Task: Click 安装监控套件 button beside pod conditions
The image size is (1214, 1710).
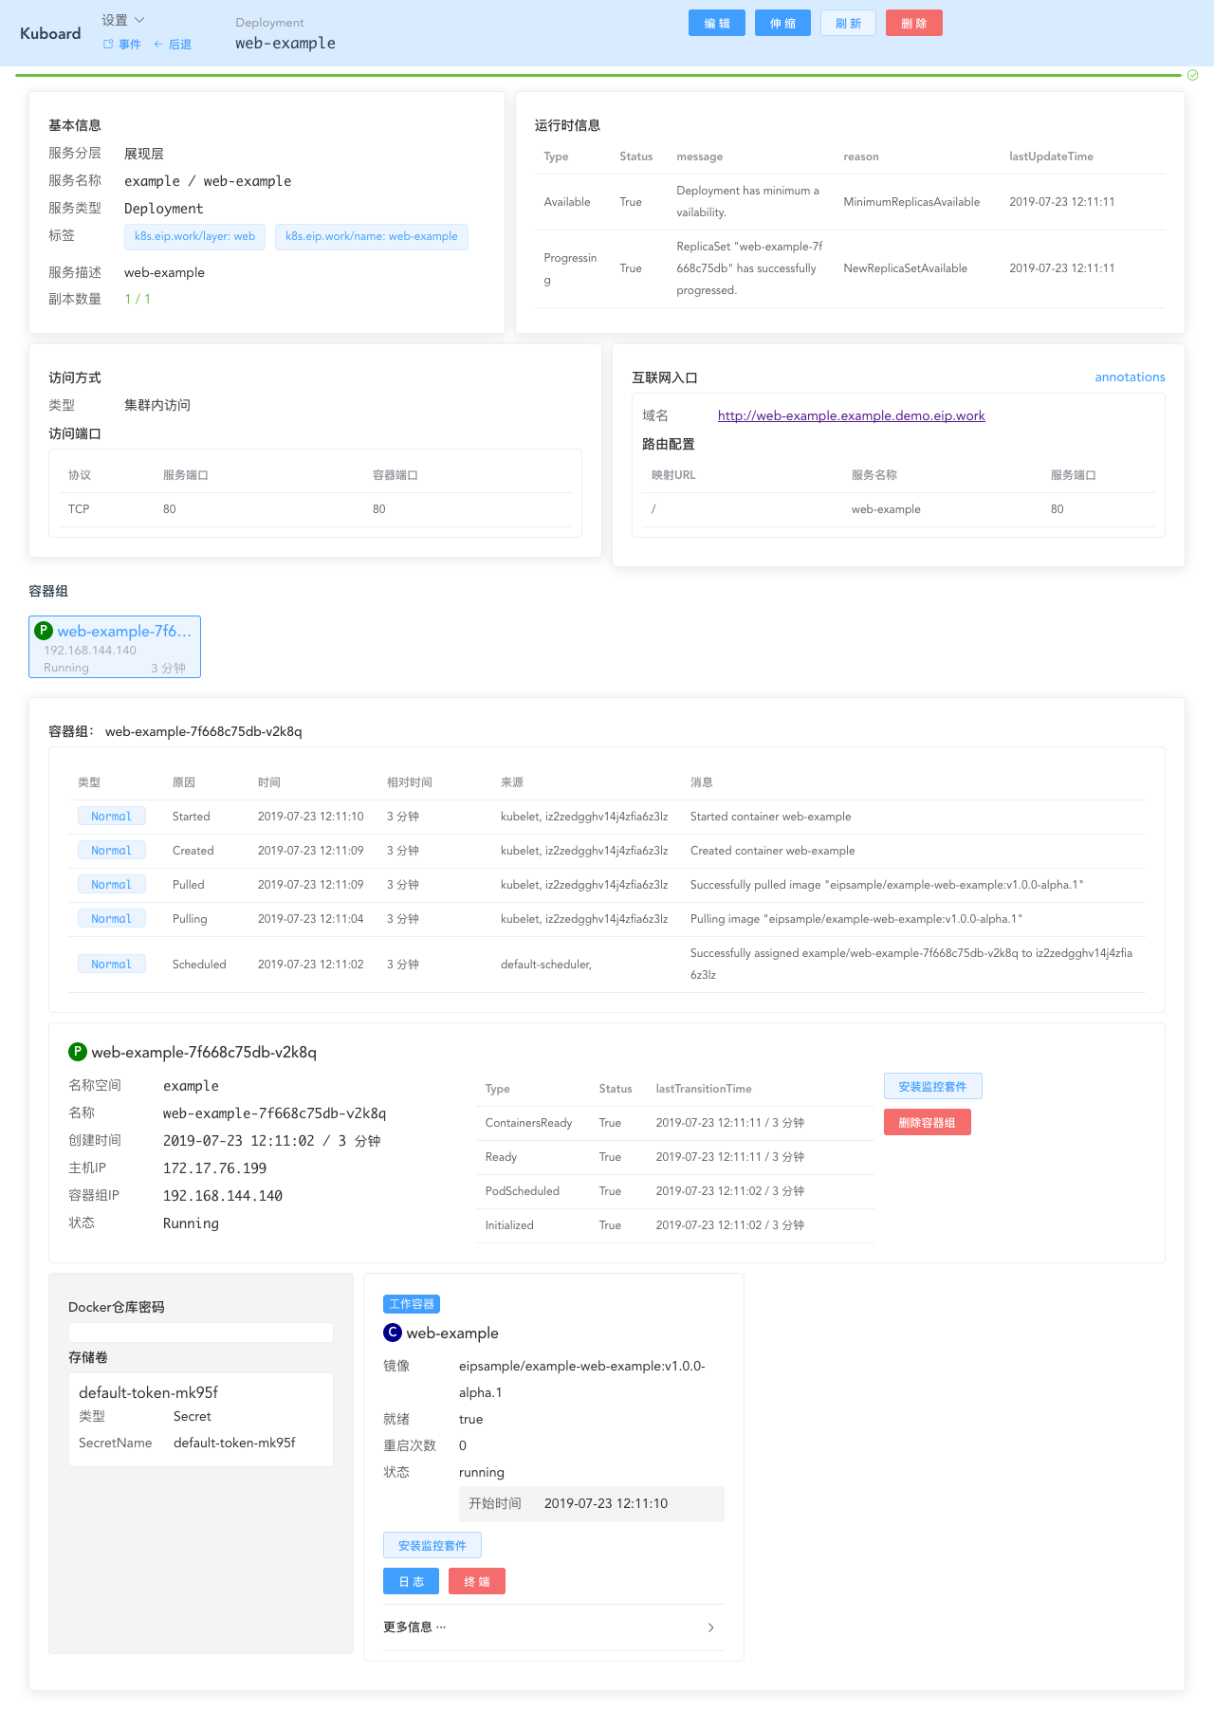Action: point(932,1087)
